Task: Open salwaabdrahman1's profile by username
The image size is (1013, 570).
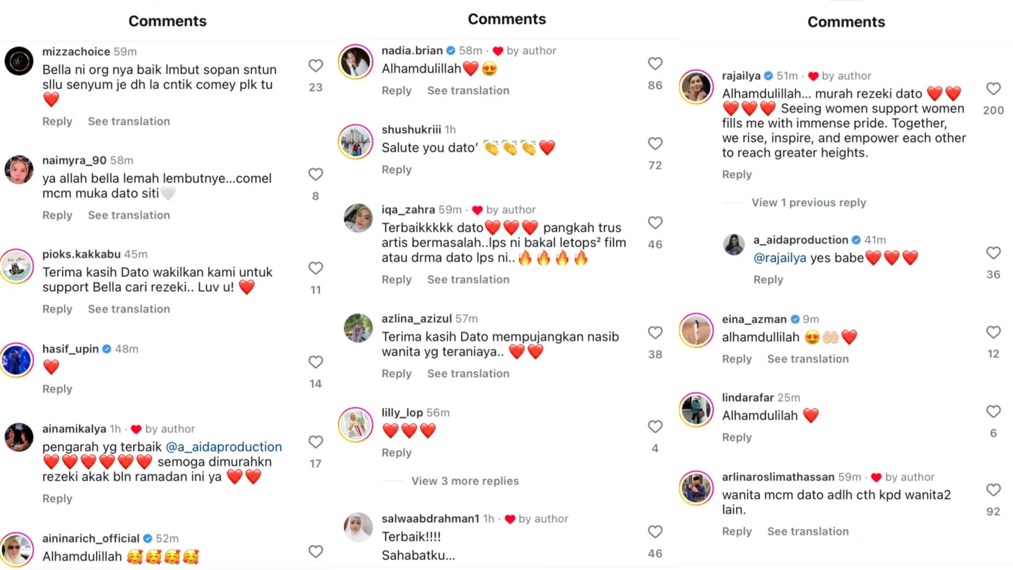Action: coord(430,519)
